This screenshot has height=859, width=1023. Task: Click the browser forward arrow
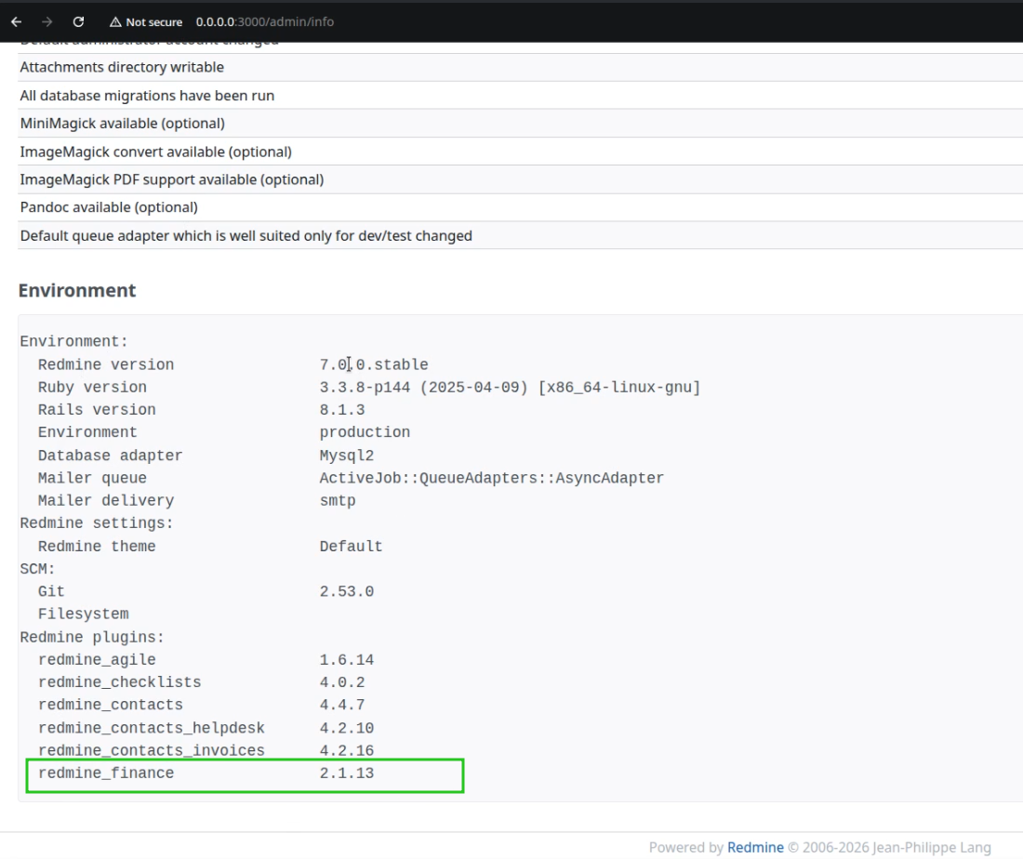(47, 21)
